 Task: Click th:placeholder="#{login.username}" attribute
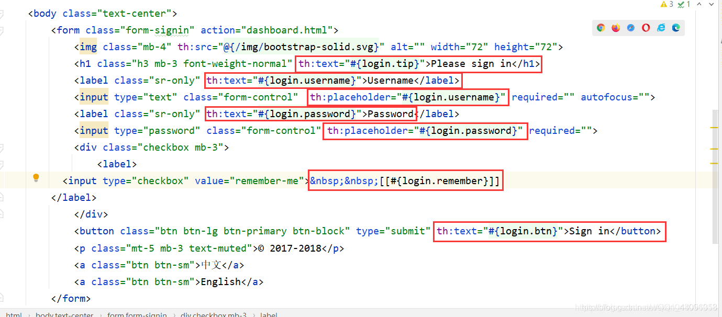point(408,97)
